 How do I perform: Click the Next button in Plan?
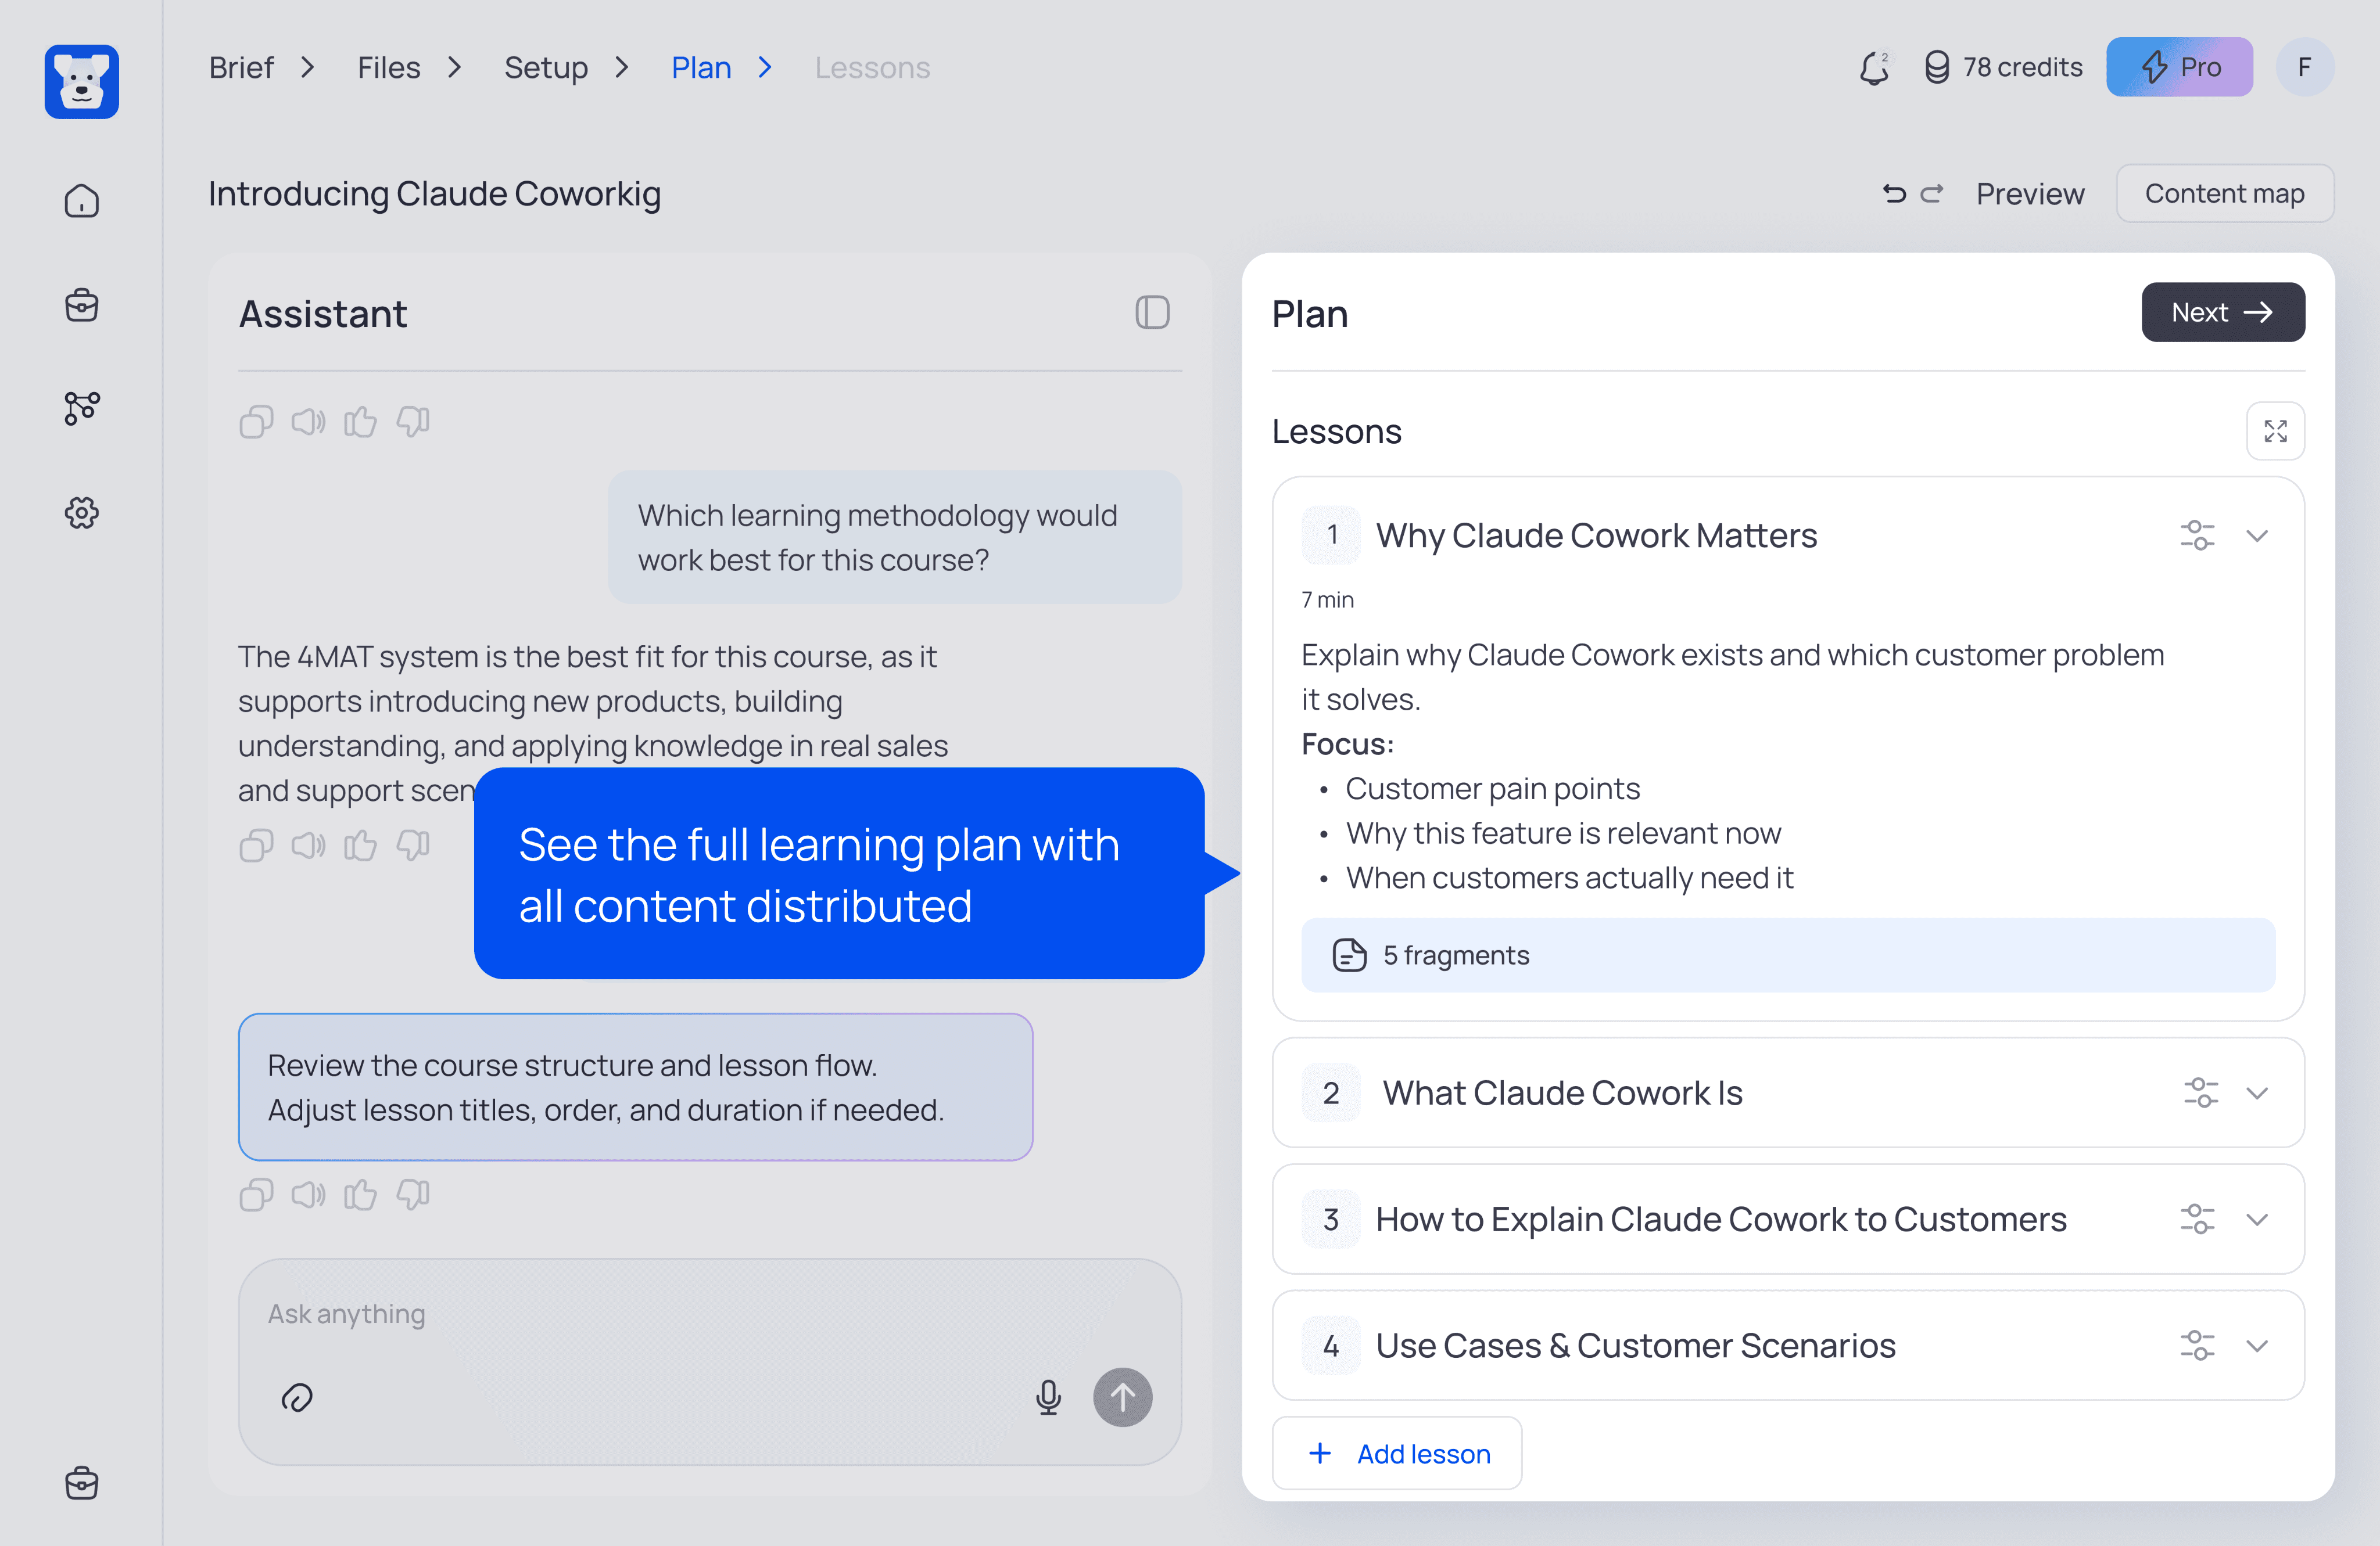click(x=2222, y=313)
